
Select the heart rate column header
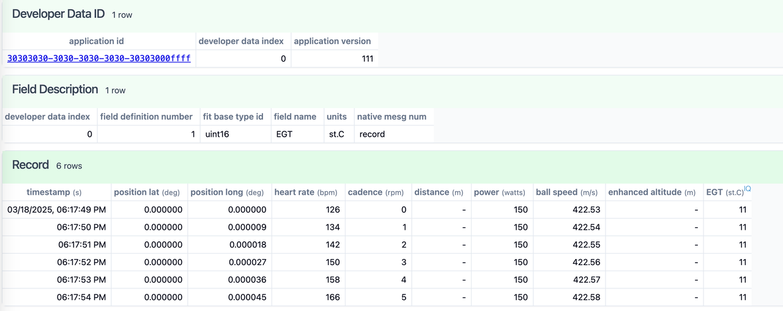click(306, 192)
